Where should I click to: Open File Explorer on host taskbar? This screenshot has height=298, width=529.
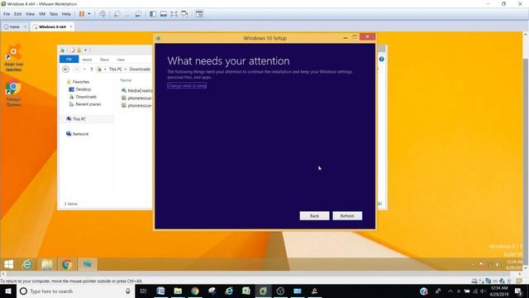tap(178, 291)
